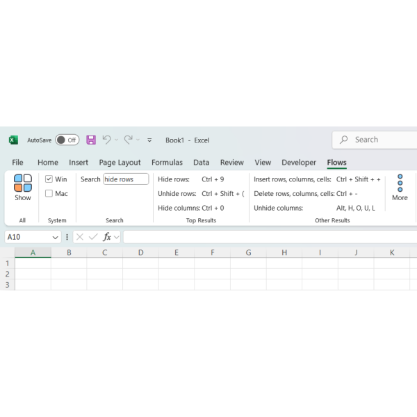Screen dimensions: 417x417
Task: Open the Formulas tab
Action: (x=167, y=163)
